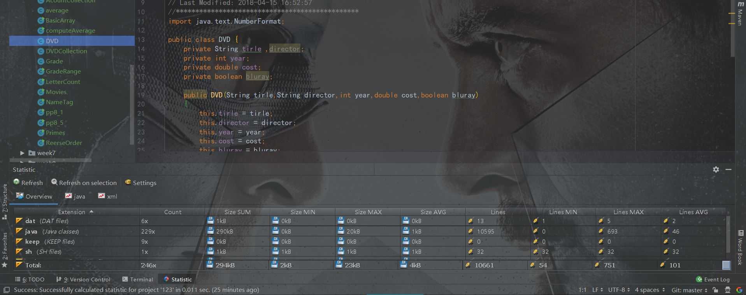This screenshot has height=295, width=746.
Task: Click the Total: label in the summary row
Action: click(x=33, y=265)
